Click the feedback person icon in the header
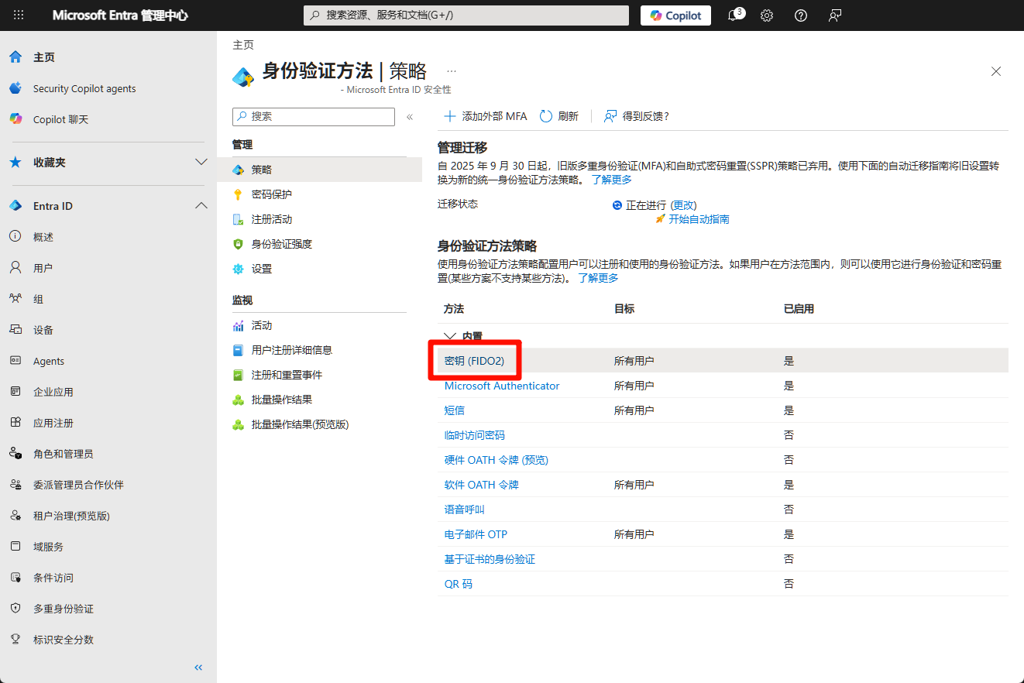The image size is (1024, 683). [x=835, y=15]
